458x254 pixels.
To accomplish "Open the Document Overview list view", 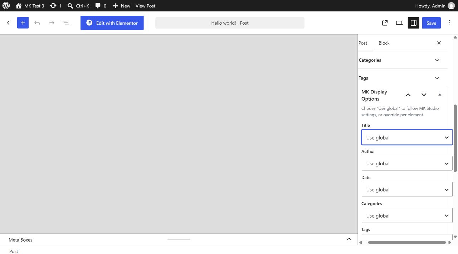I will click(66, 23).
